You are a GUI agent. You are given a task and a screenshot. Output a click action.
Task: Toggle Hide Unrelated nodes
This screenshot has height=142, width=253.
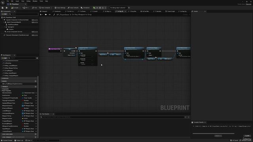click(45, 8)
